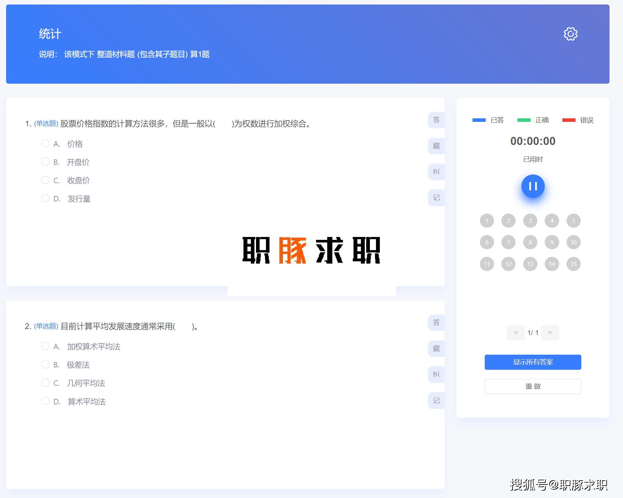This screenshot has height=498, width=623.
Task: Click question 1's 藏 favorite icon
Action: (x=436, y=146)
